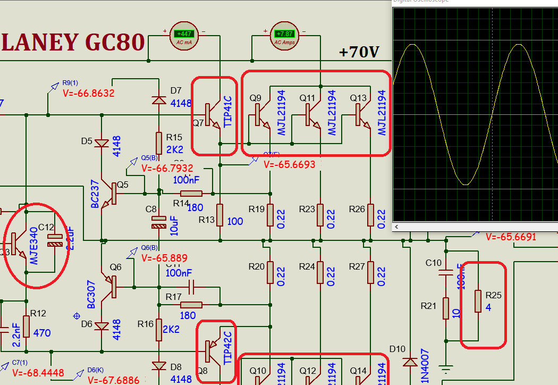
Task: Select the R27 0.22 resistor
Action: [x=370, y=272]
